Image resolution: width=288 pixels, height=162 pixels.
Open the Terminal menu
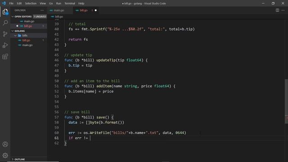pyautogui.click(x=70, y=3)
